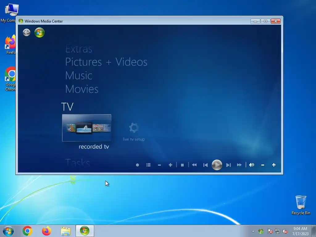
Task: Open the Music category
Action: pyautogui.click(x=79, y=76)
